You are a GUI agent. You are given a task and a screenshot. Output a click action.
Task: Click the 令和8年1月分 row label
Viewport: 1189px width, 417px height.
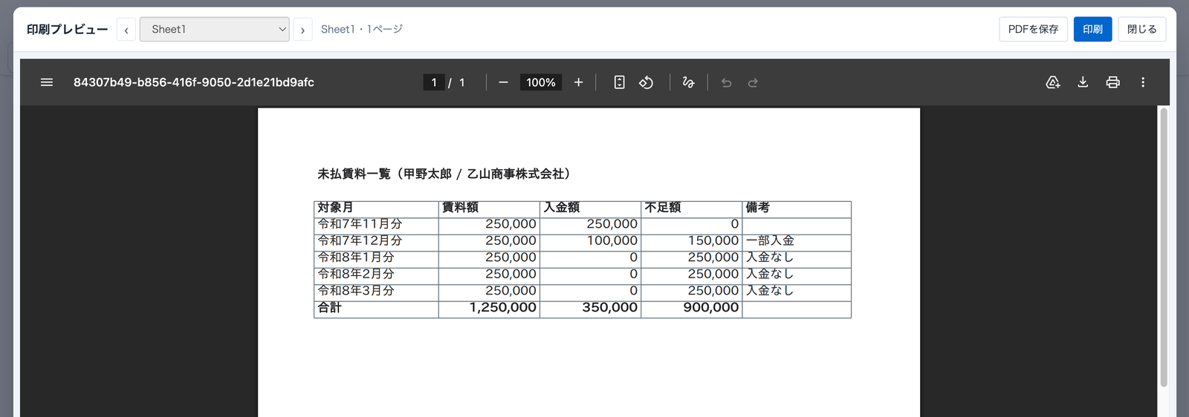(x=356, y=257)
